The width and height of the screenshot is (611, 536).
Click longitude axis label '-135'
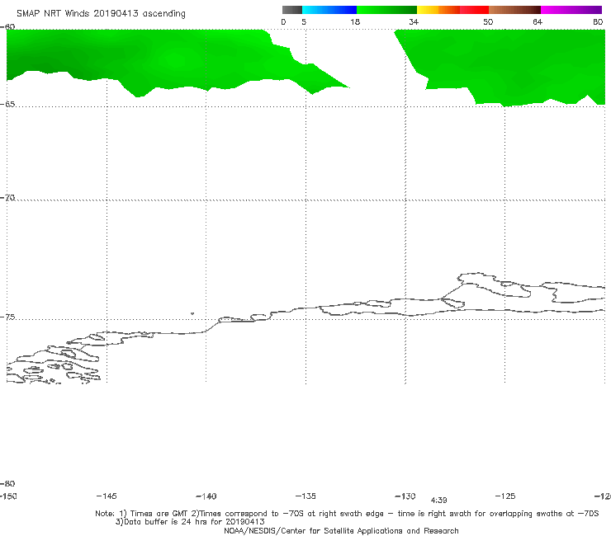(305, 496)
